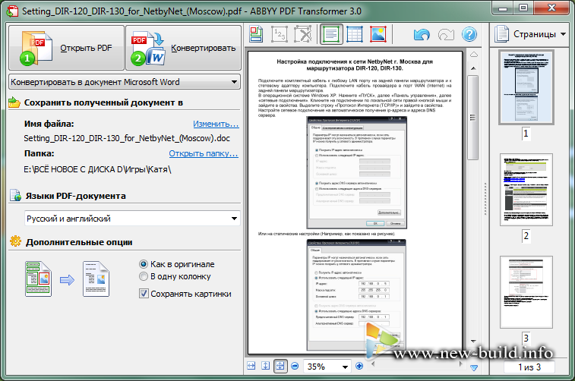This screenshot has width=575, height=381.
Task: Click the 'Сохранить полученный документ в' heading
Action: [103, 102]
